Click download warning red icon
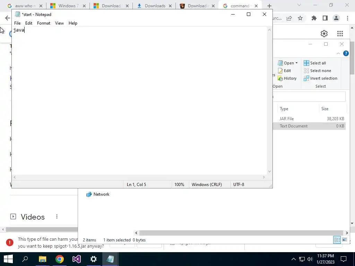 click(9, 242)
